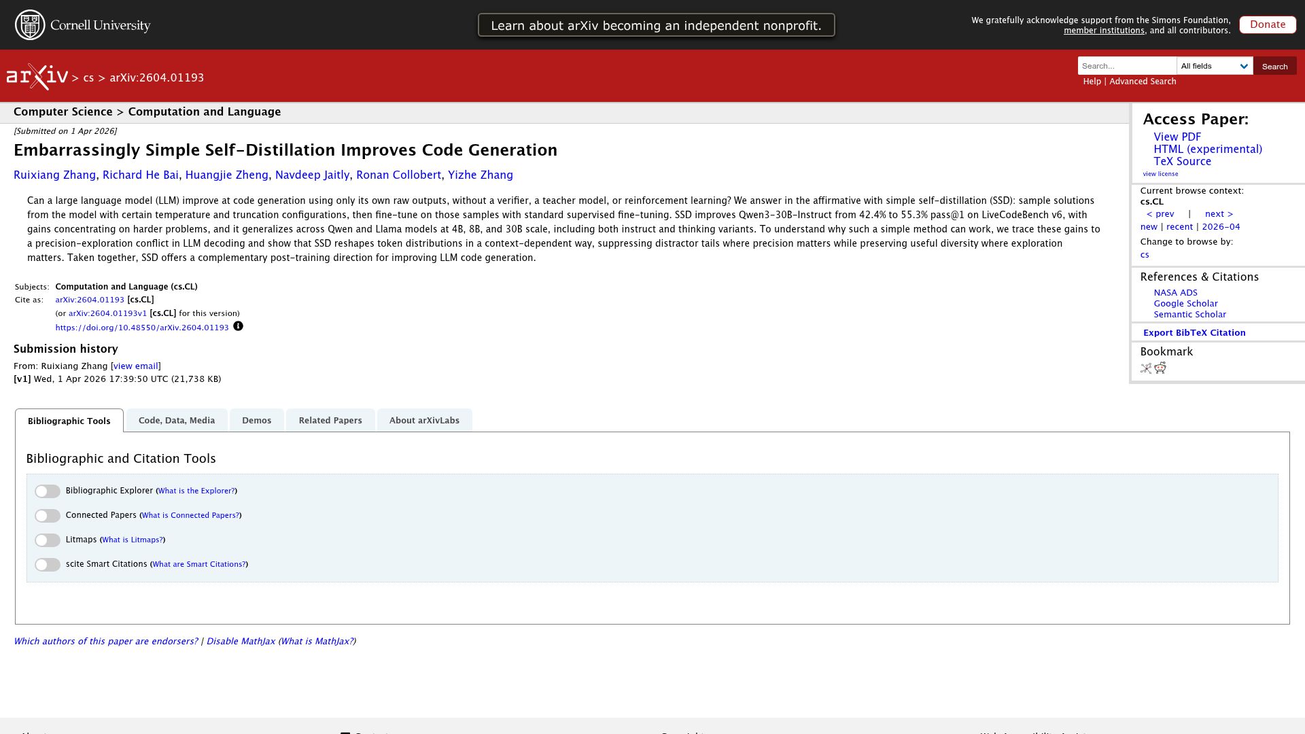Viewport: 1305px width, 734px height.
Task: Open the Demos tab
Action: point(257,420)
